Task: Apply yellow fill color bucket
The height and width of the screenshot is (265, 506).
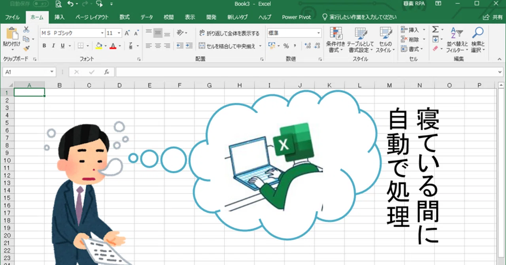Action: (99, 46)
